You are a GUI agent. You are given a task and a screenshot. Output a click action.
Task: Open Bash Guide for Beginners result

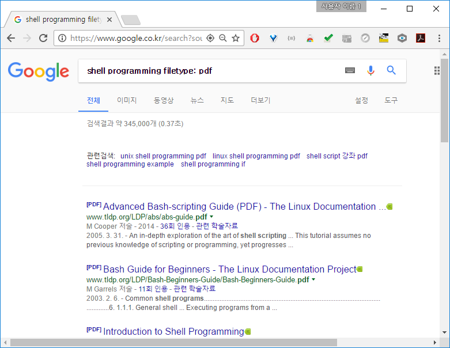(x=229, y=269)
